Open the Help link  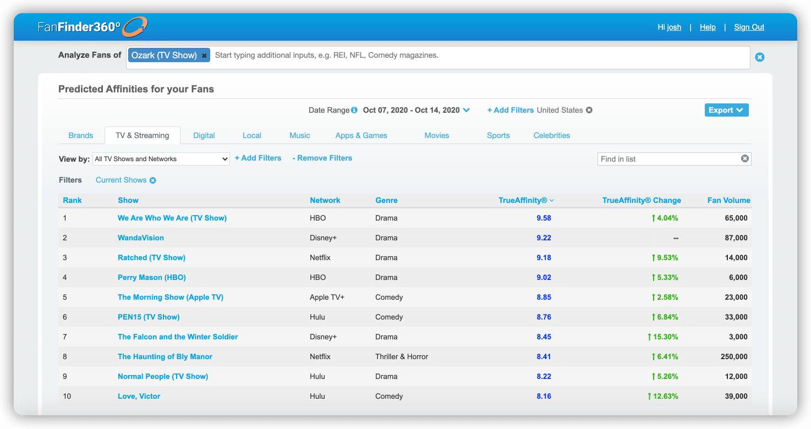point(708,27)
